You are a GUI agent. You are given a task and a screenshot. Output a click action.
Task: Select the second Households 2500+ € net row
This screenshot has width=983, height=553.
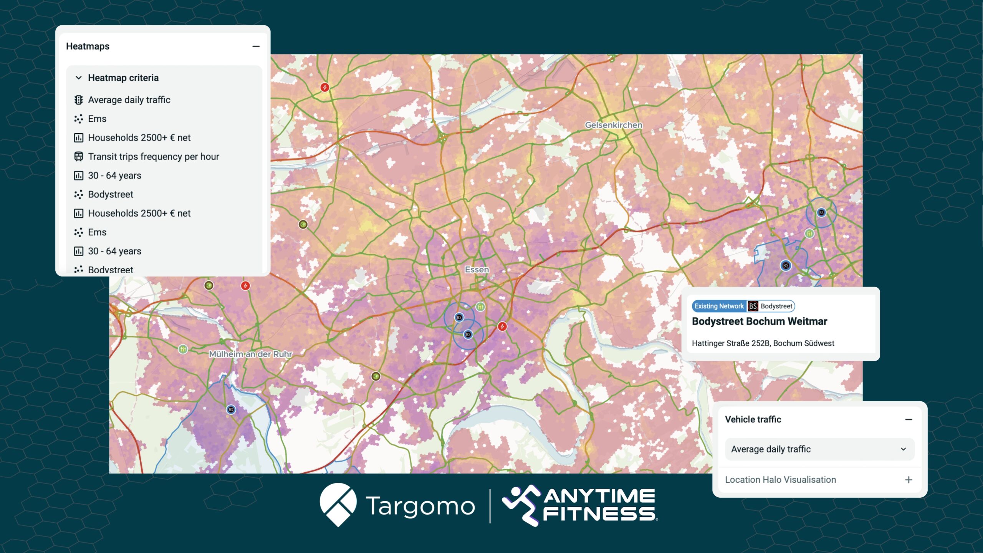point(164,213)
